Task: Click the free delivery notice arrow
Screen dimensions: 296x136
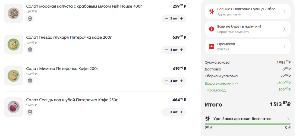Action: pos(288,119)
